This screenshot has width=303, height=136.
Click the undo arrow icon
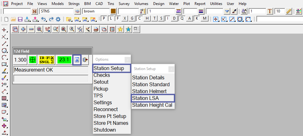pyautogui.click(x=44, y=19)
